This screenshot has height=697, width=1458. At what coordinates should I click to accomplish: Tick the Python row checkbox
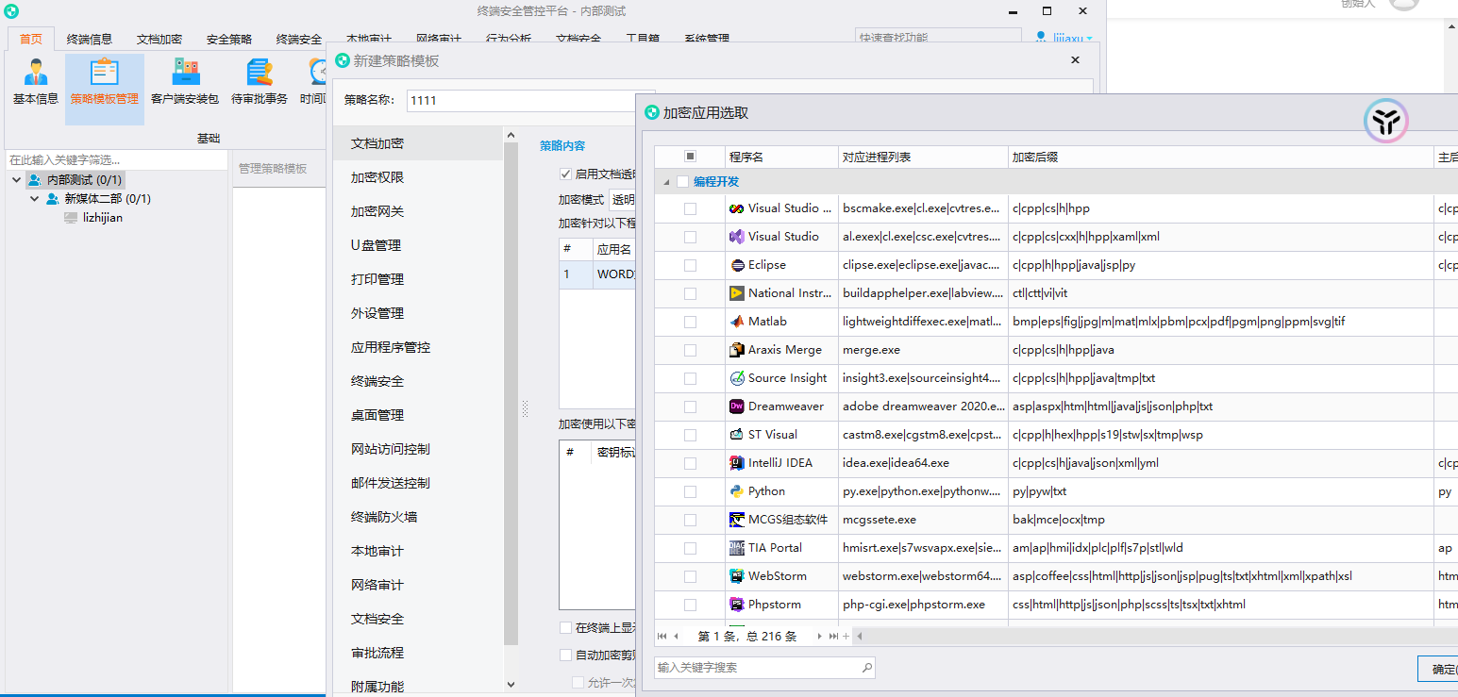tap(690, 491)
